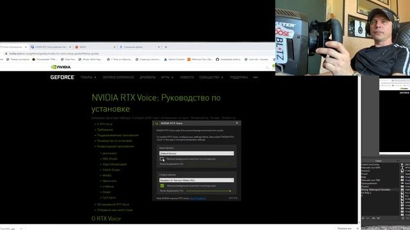Close the 'NVIDIA RTX Voice работает' browser tab
Viewport: 410px width, 230px height.
coord(70,47)
